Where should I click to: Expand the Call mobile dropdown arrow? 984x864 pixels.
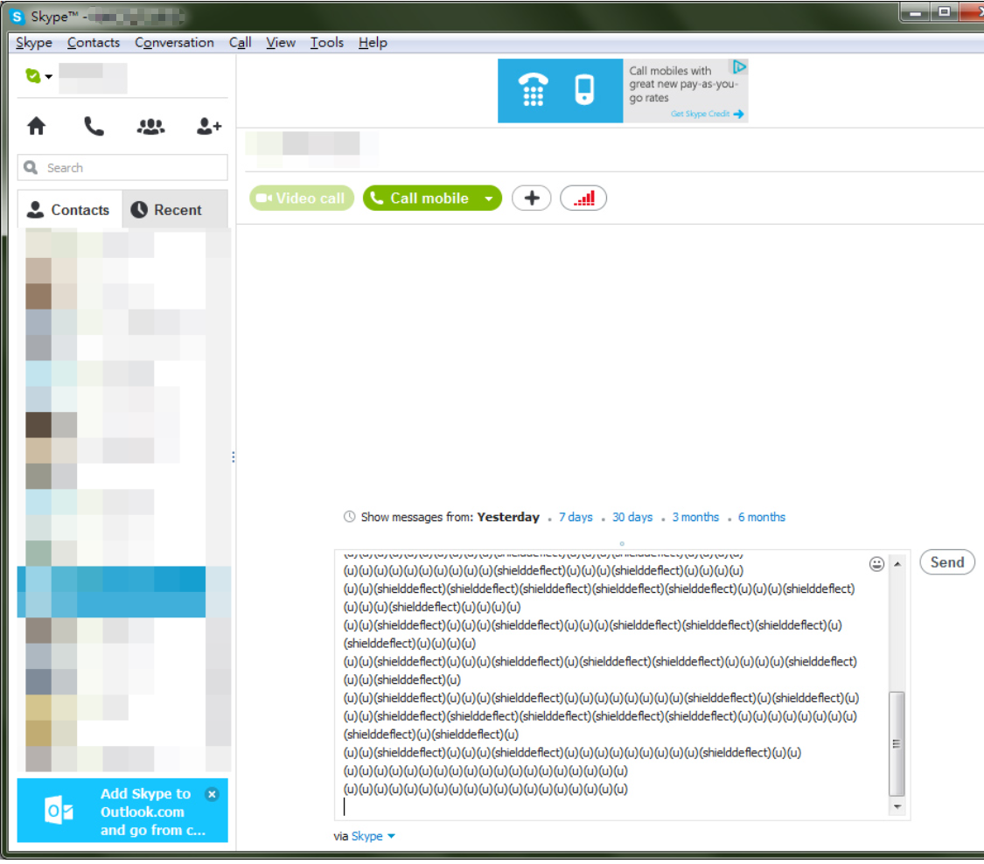[x=489, y=199]
